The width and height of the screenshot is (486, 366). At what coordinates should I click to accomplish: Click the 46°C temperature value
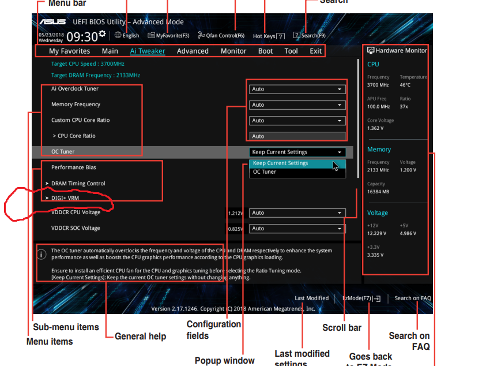coord(405,85)
